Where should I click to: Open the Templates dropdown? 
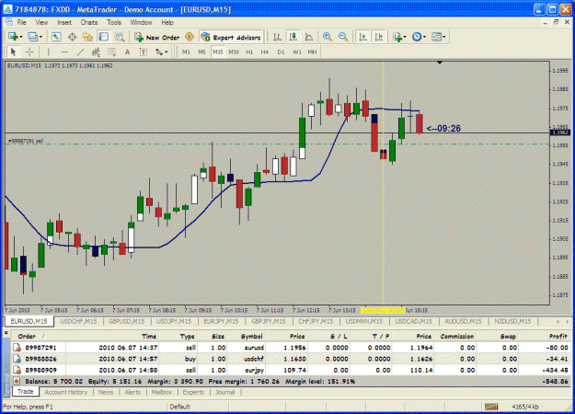pos(438,37)
